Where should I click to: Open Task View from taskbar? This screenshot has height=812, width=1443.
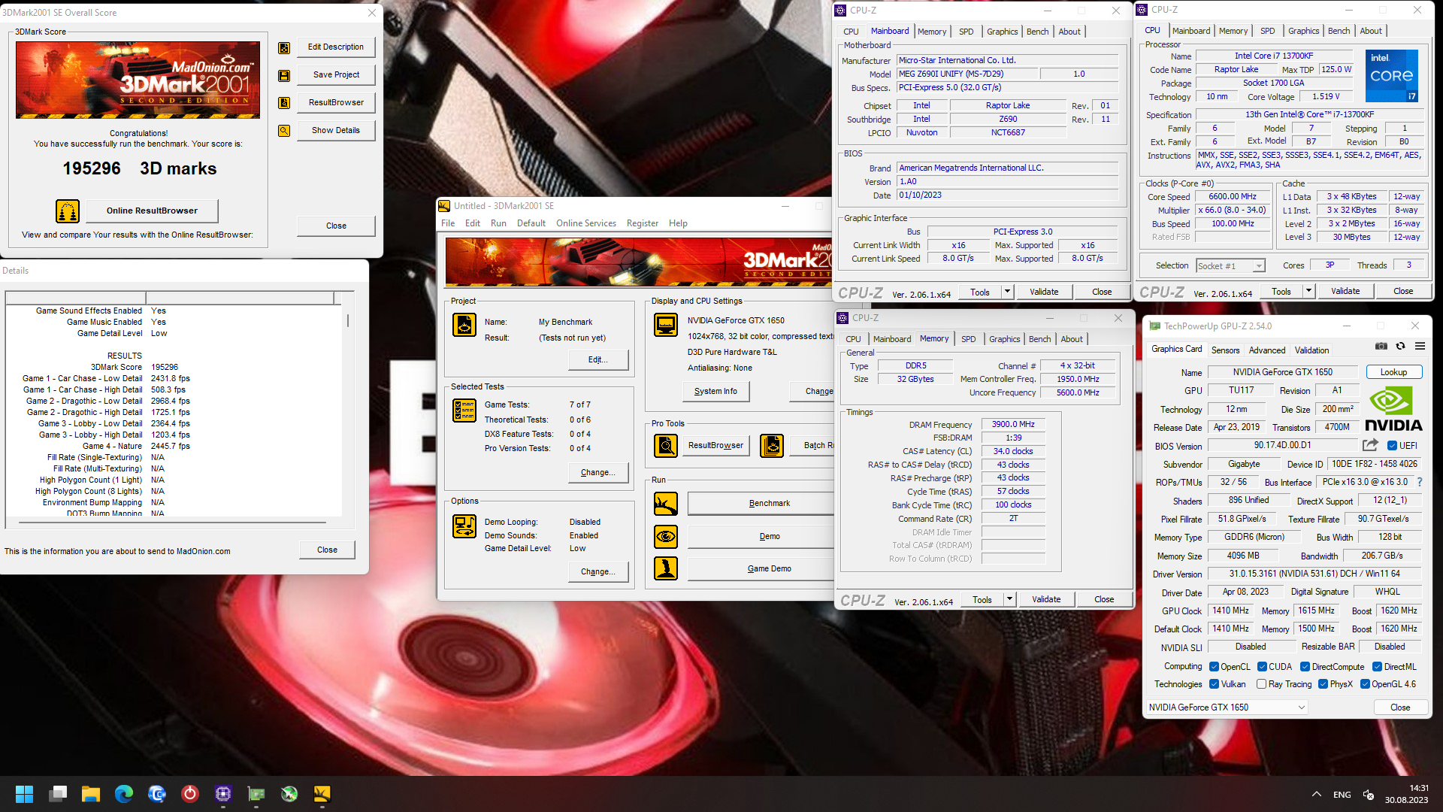(58, 794)
